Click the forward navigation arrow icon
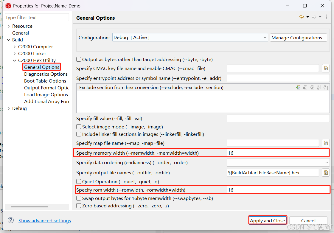The height and width of the screenshot is (233, 334). point(314,17)
